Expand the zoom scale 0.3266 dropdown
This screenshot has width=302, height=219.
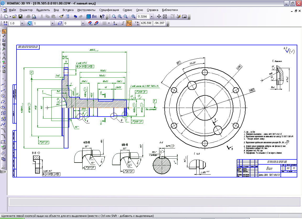pos(152,16)
